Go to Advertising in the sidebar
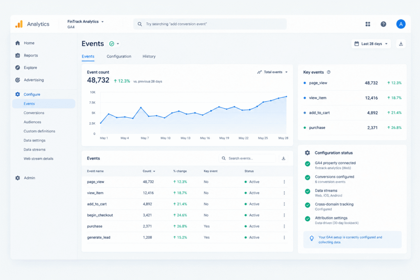Image resolution: width=420 pixels, height=280 pixels. 34,80
